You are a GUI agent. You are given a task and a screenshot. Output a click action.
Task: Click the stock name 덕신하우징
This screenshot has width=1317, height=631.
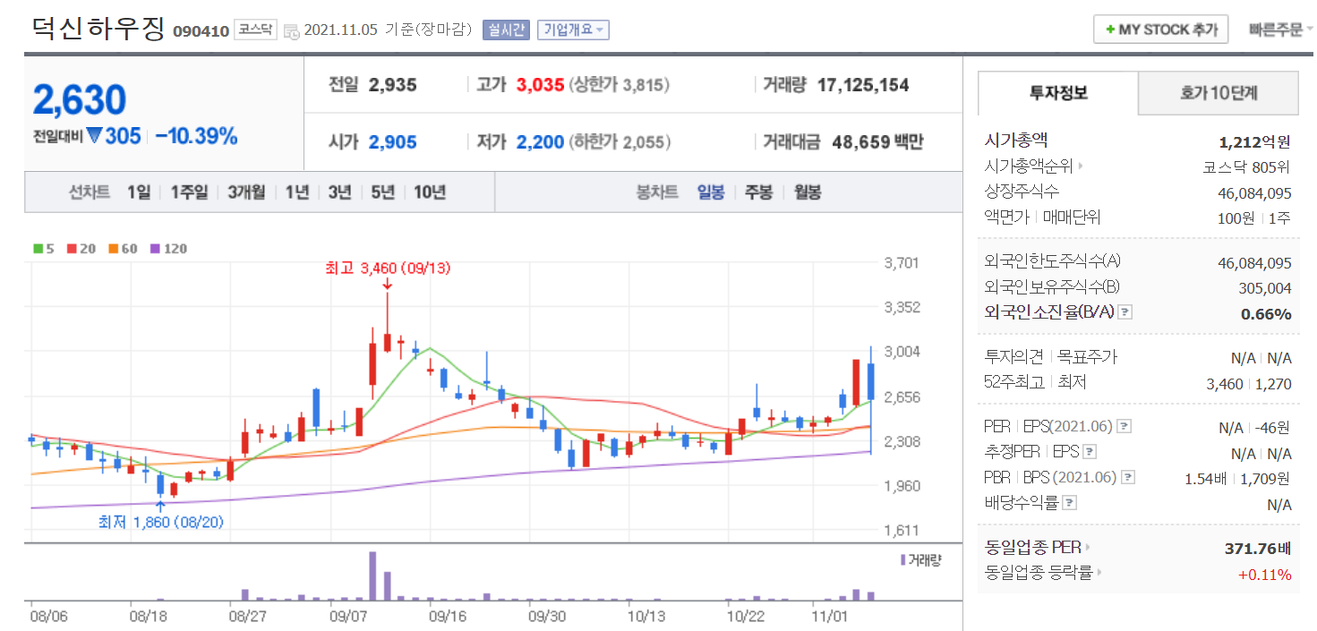[x=98, y=29]
